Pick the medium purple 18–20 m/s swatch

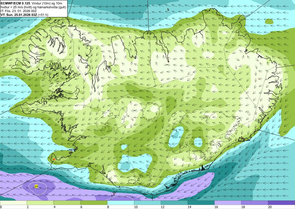click(x=255, y=203)
